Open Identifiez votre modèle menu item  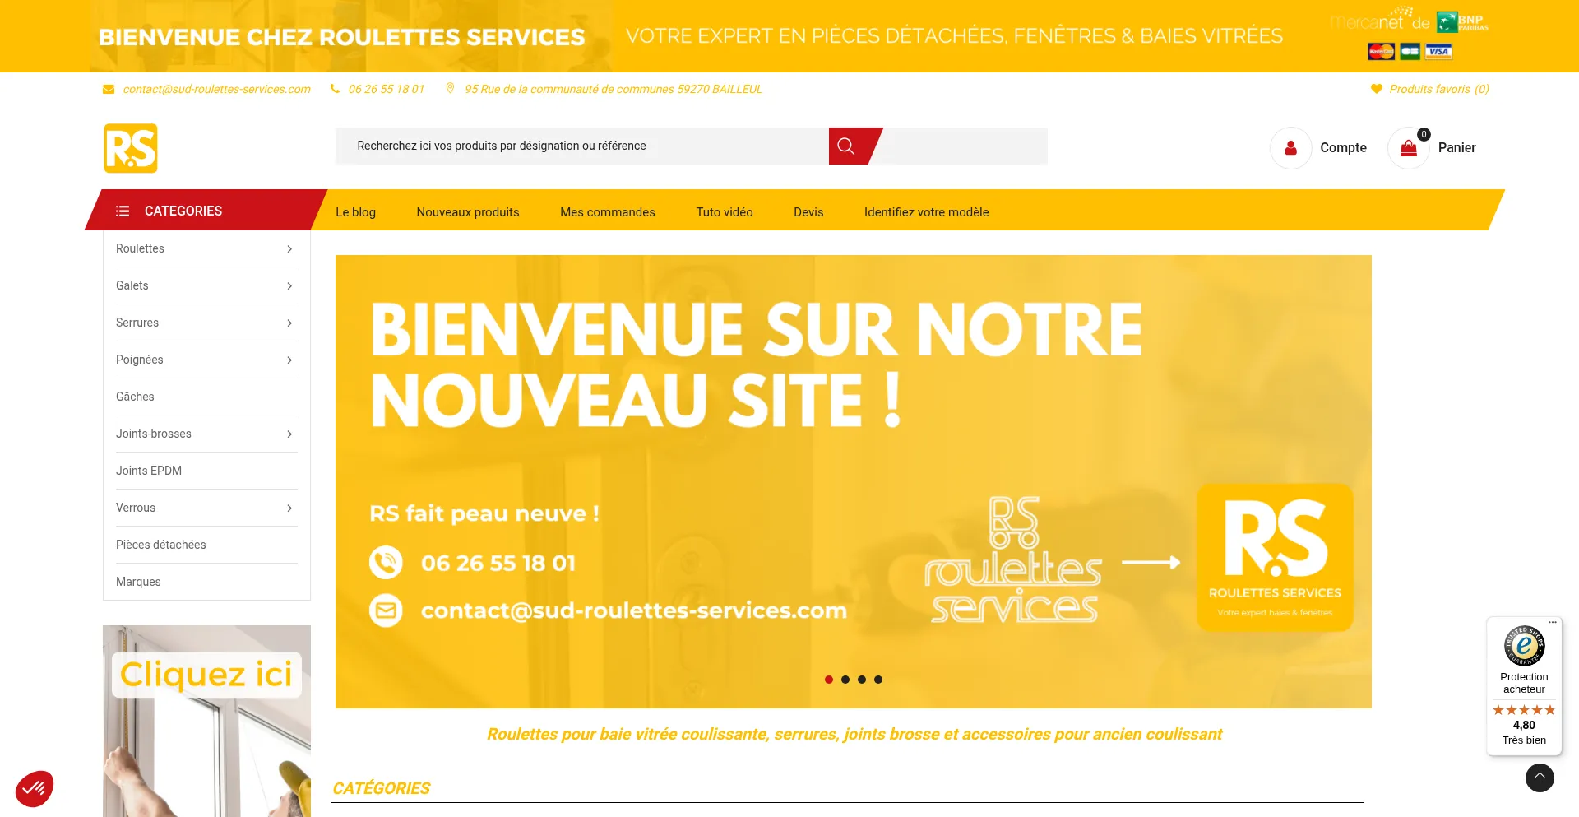[x=927, y=212]
